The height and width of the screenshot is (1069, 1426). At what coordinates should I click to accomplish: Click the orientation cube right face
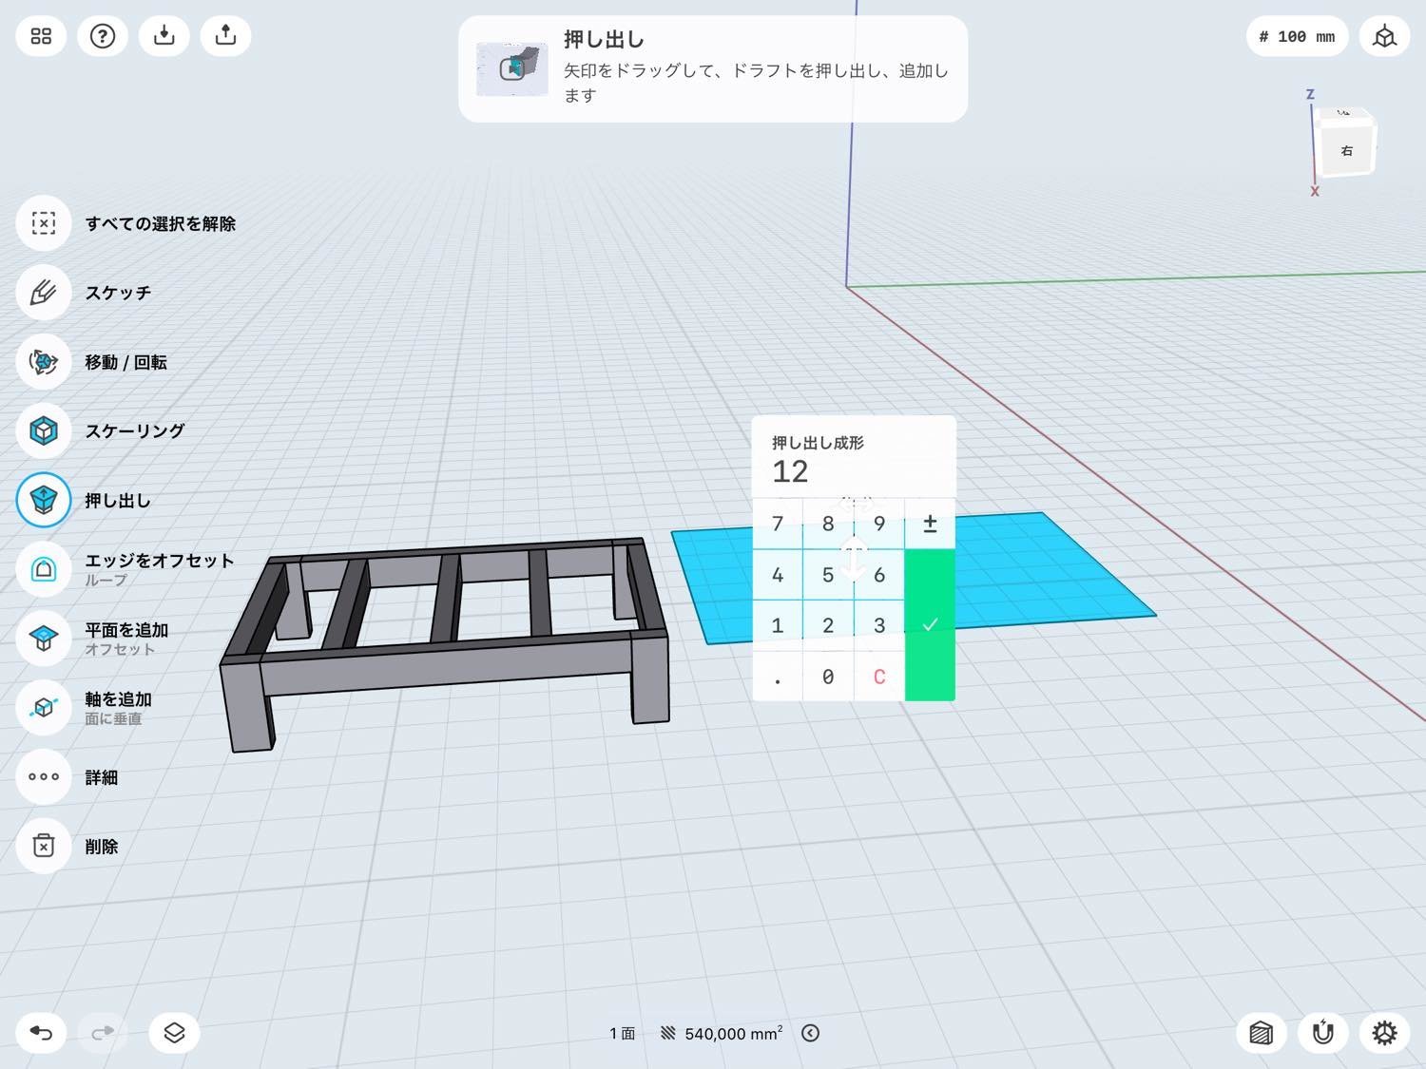1347,150
